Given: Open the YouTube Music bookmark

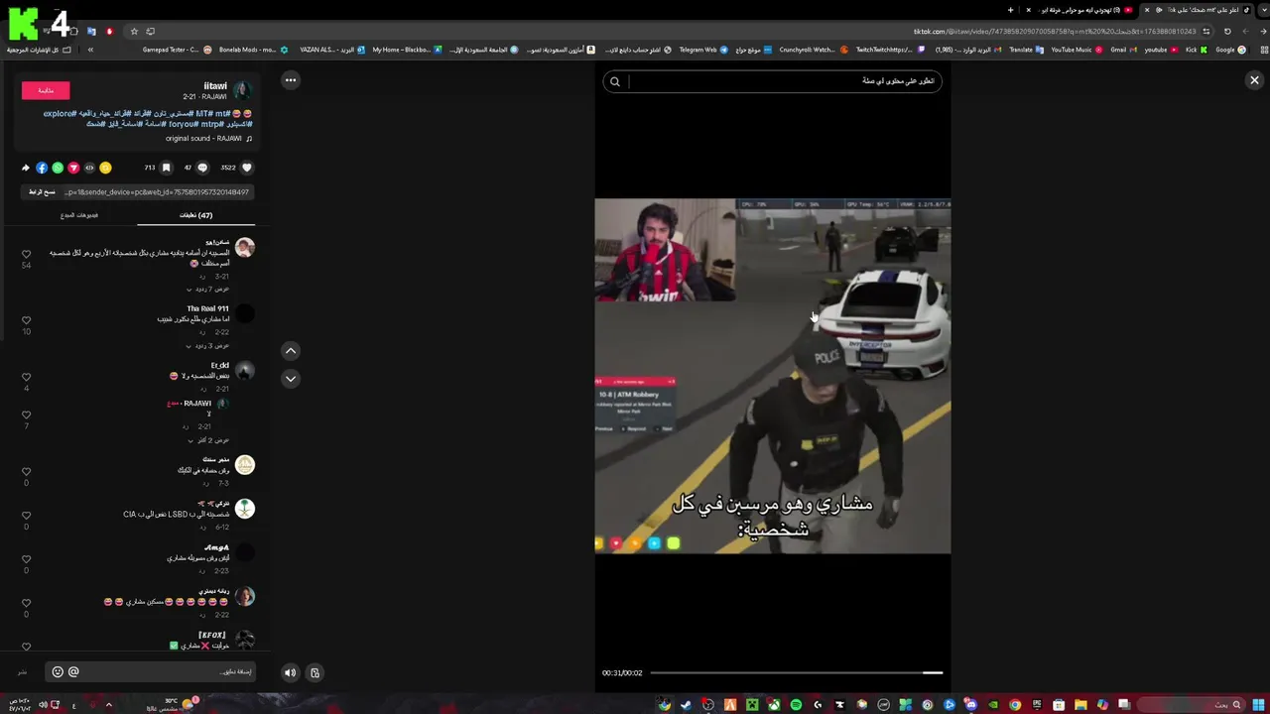Looking at the screenshot, I should 1078,50.
